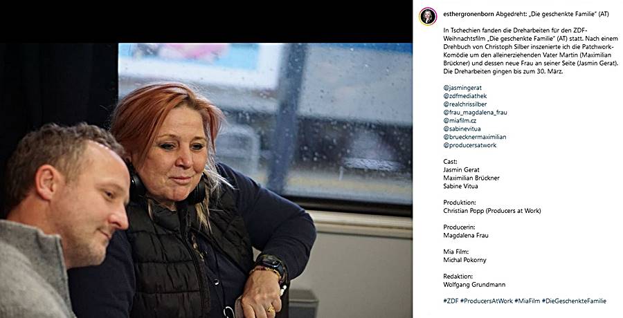Visit the @realchrissilber profile link
The image size is (623, 318).
465,104
